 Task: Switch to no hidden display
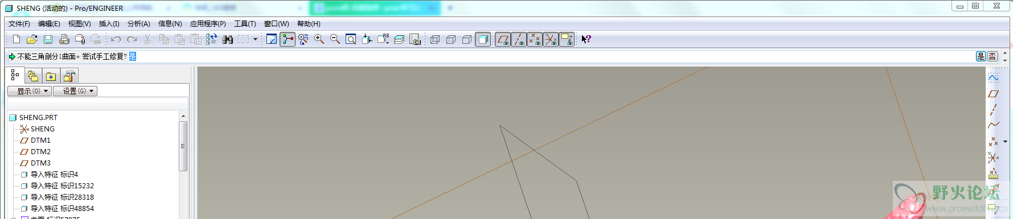467,39
